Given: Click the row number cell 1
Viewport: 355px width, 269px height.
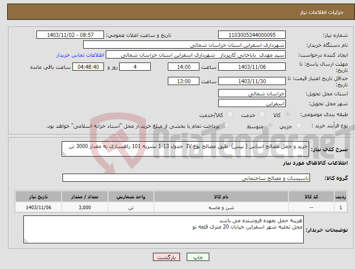Looking at the screenshot, I should tap(341, 207).
